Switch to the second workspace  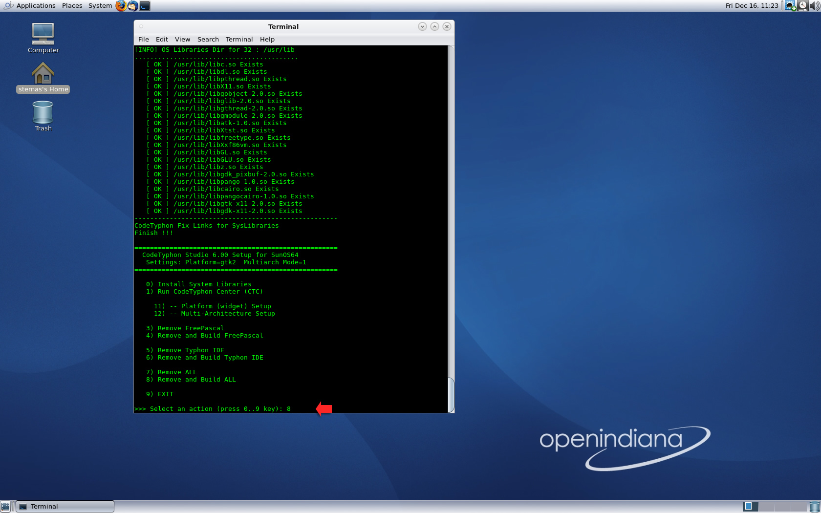(x=766, y=507)
